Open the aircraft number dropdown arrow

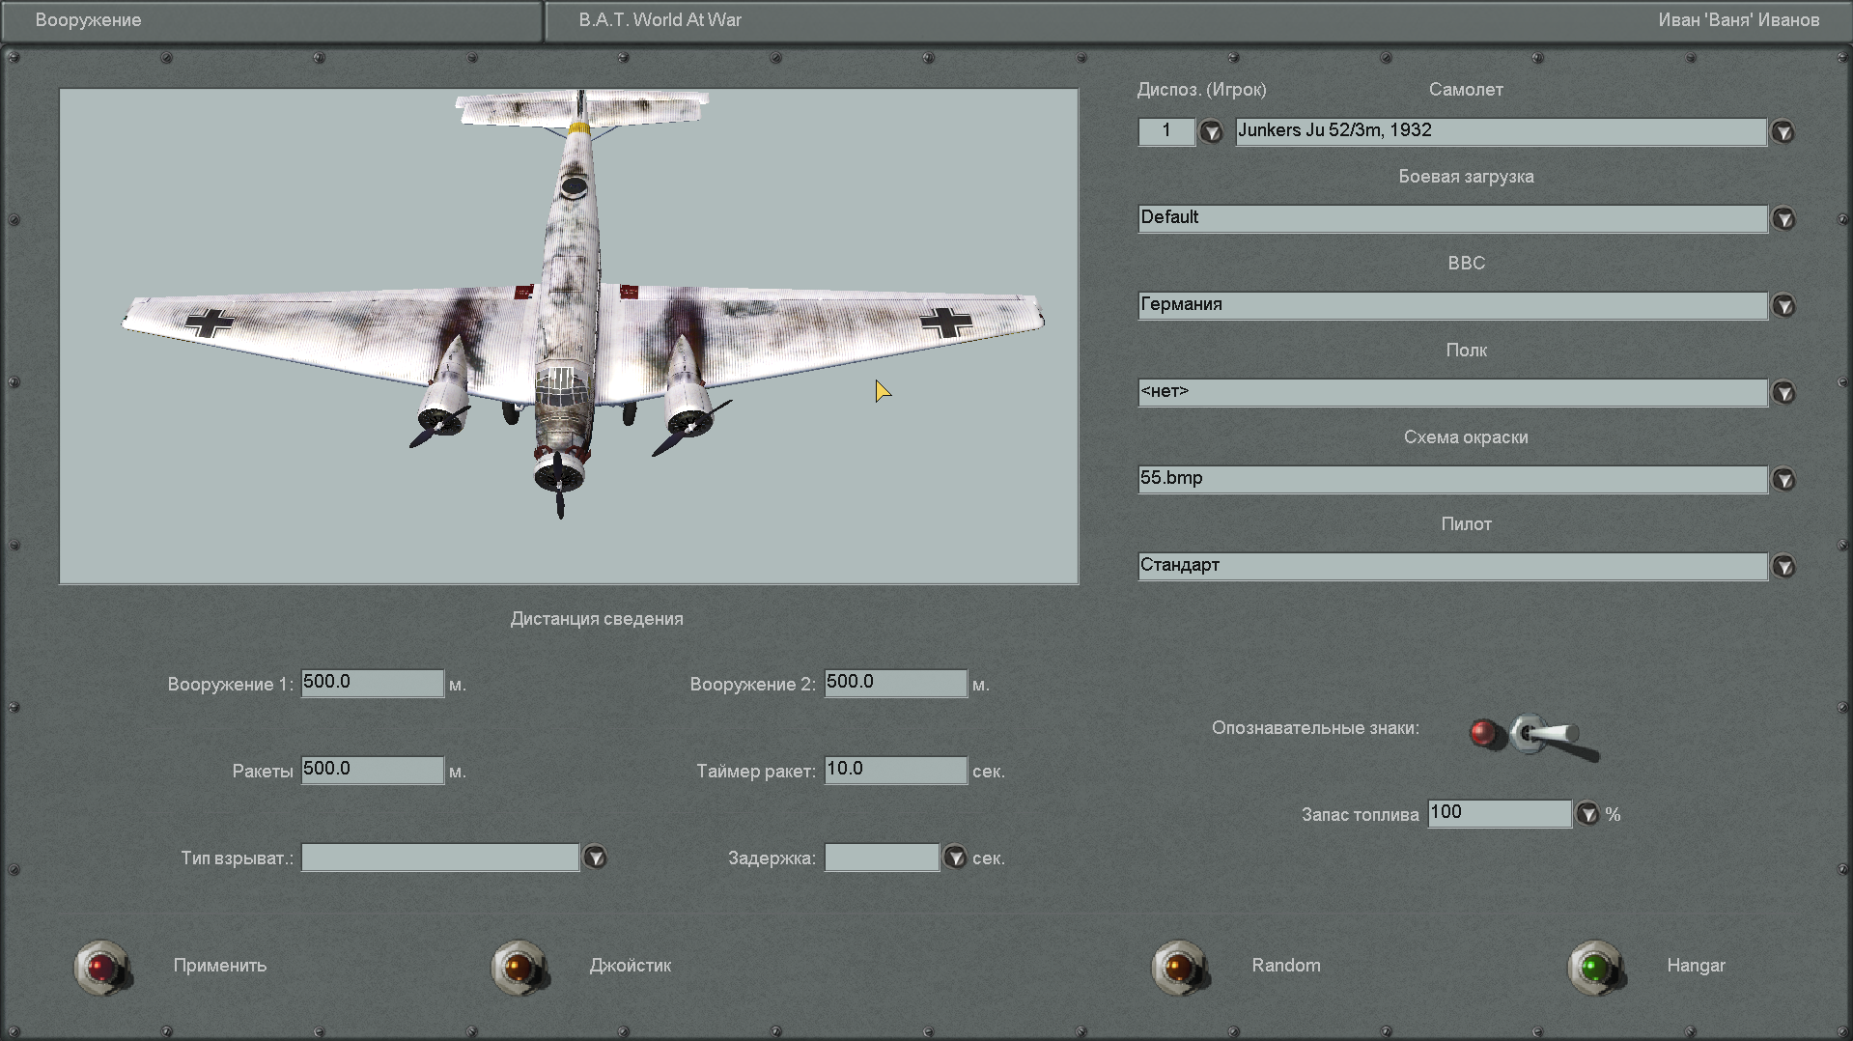click(1211, 131)
